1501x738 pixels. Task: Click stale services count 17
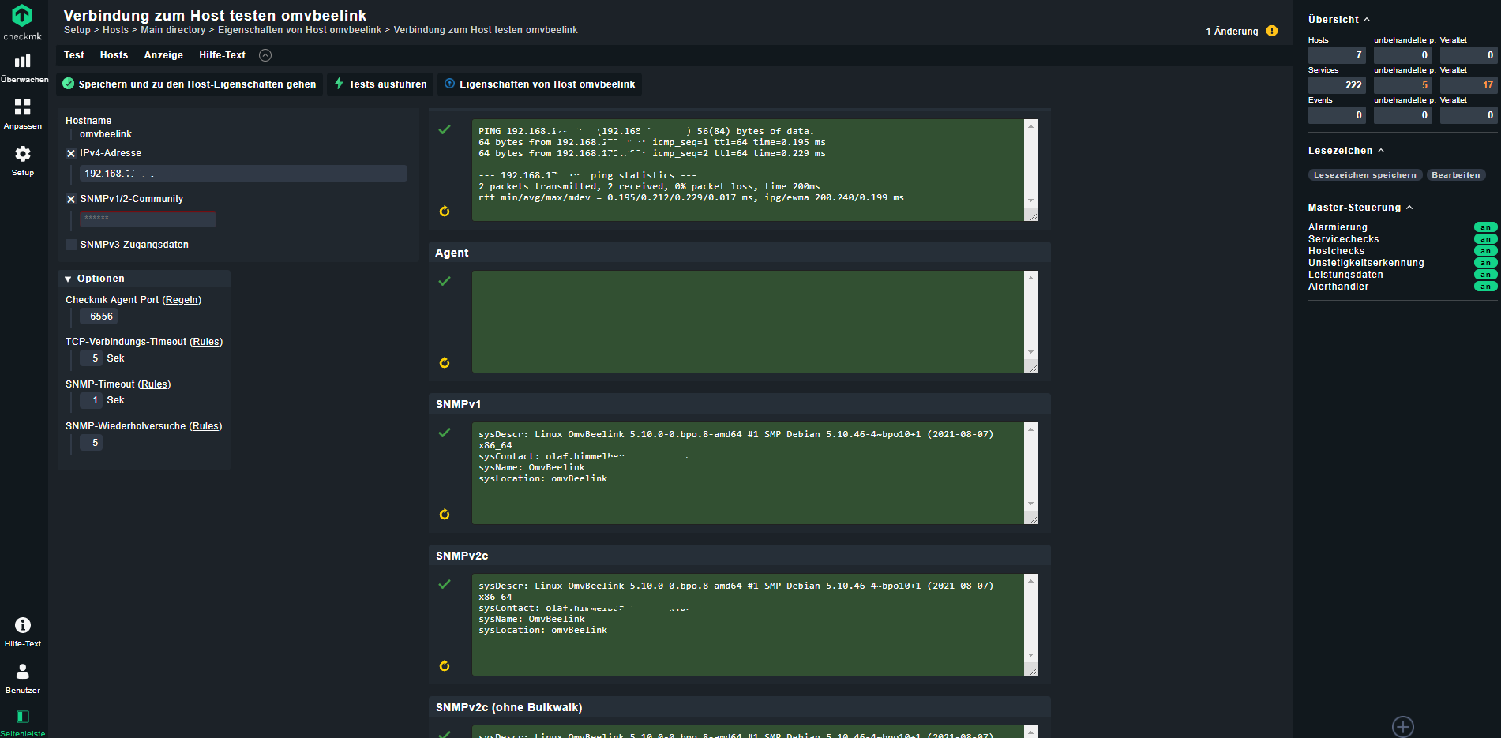click(x=1469, y=85)
